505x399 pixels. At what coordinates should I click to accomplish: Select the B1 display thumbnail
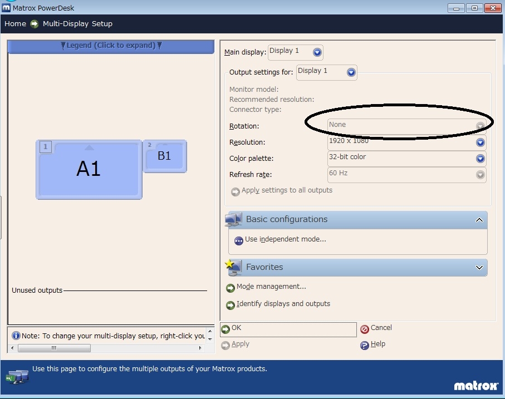coord(165,156)
